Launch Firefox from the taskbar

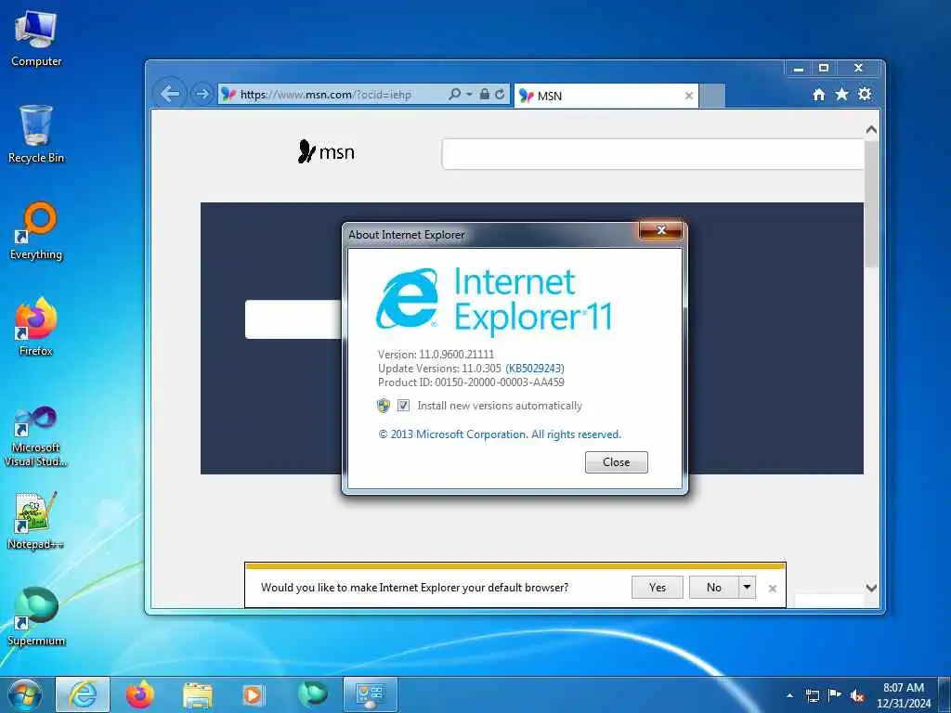(x=140, y=694)
